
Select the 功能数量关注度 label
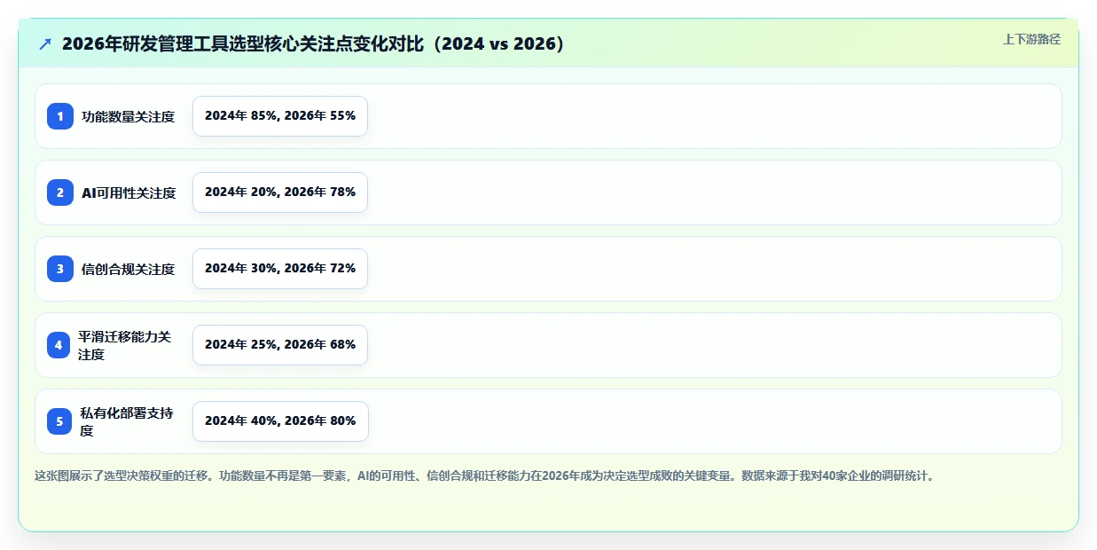point(129,116)
